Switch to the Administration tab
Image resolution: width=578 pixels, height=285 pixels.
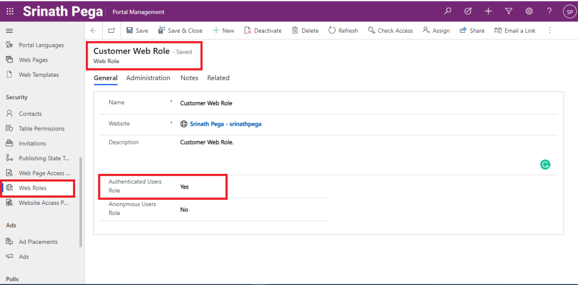click(148, 78)
